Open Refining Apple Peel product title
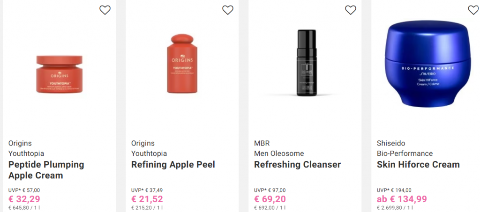Screen dimensions: 480x212 point(173,165)
